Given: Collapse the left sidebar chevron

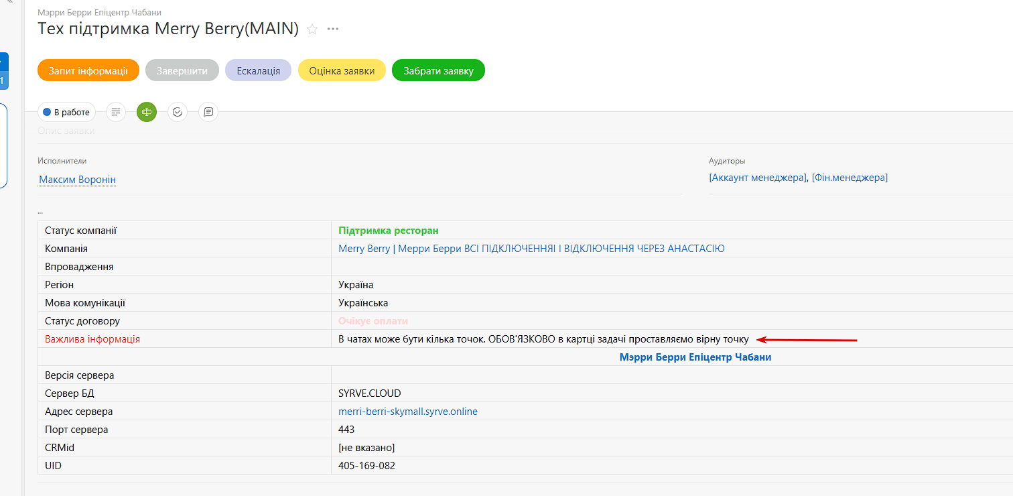Looking at the screenshot, I should pos(9,2).
